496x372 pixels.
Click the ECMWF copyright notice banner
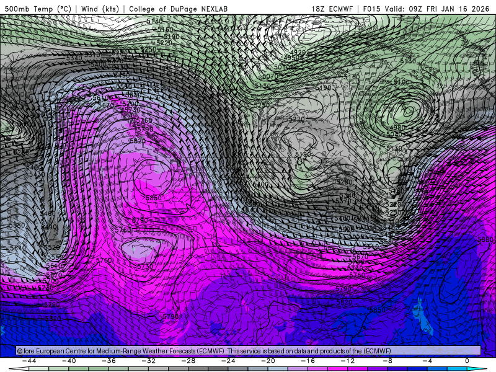[x=249, y=351]
